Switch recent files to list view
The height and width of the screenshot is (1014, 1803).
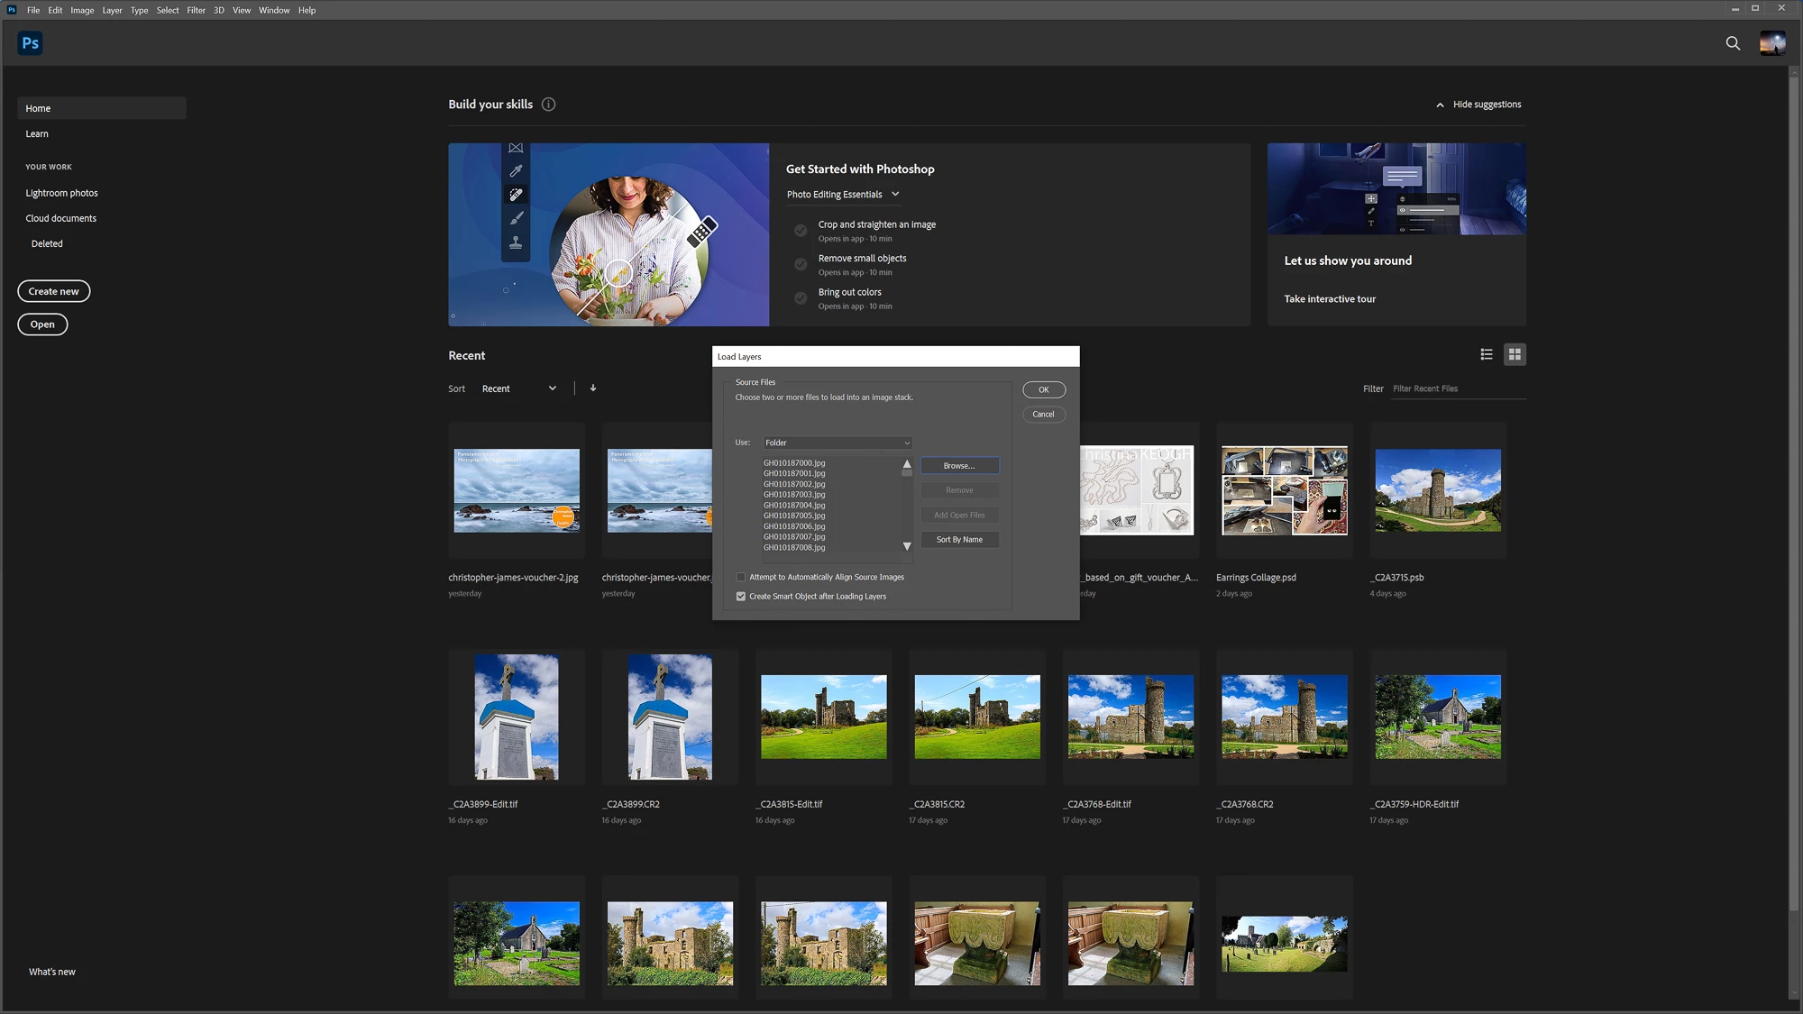pos(1487,355)
